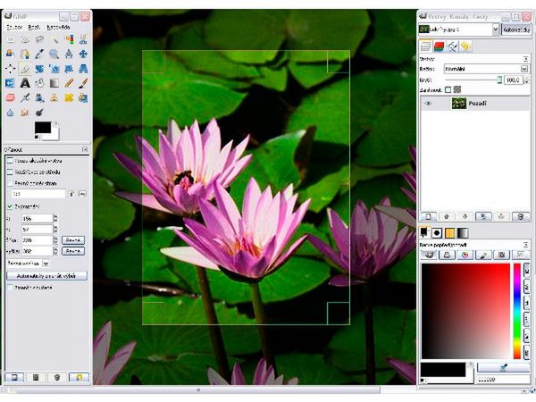Select the Select by Color tool
Image resolution: width=536 pixels, height=402 pixels.
[x=69, y=39]
